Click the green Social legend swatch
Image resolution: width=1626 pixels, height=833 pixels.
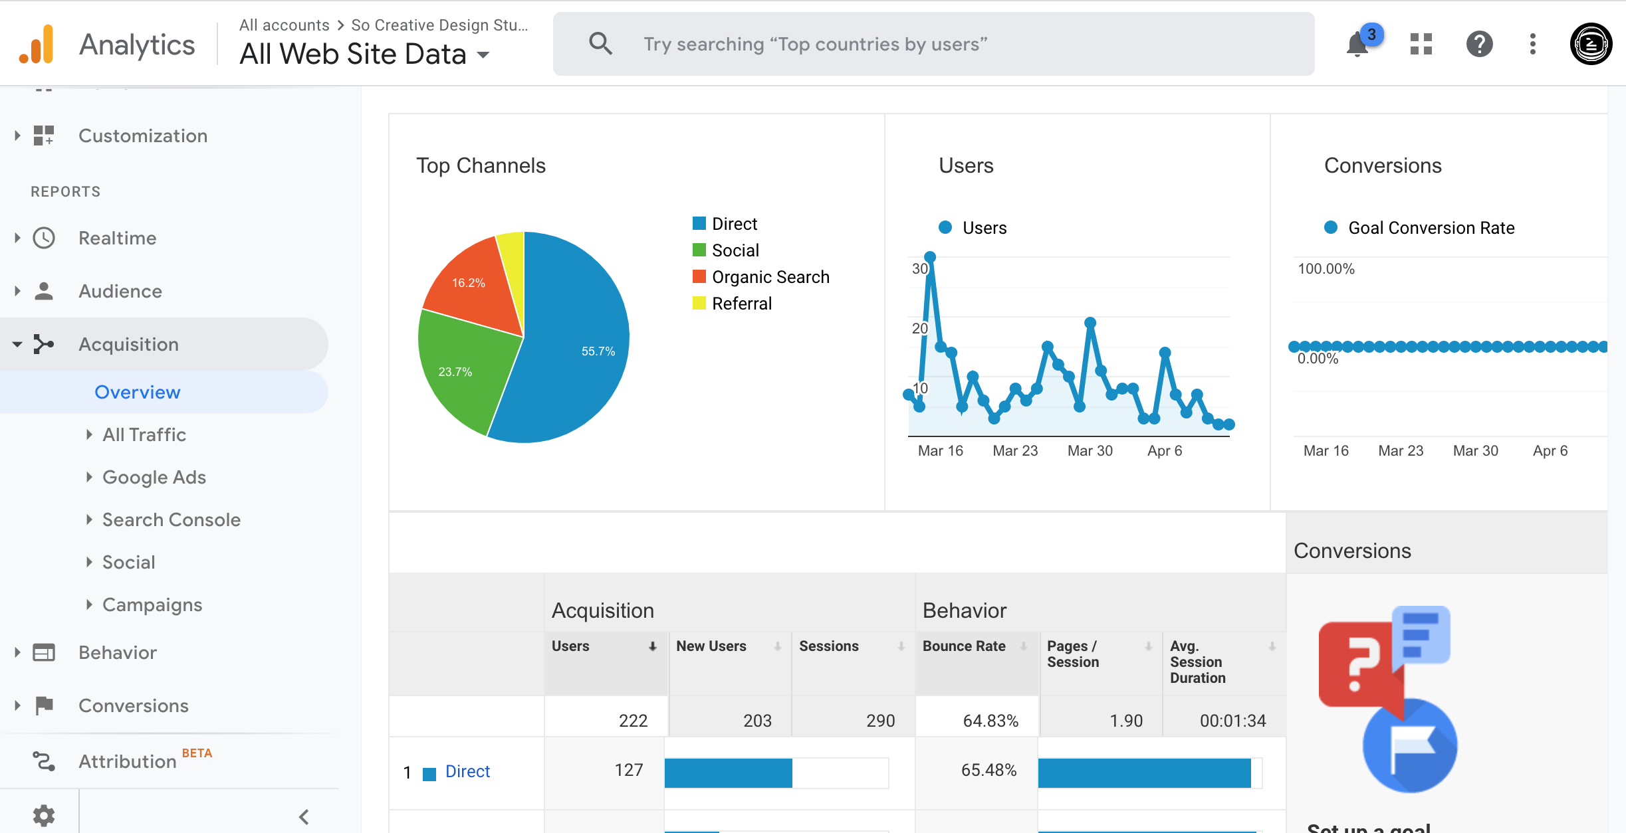coord(699,250)
